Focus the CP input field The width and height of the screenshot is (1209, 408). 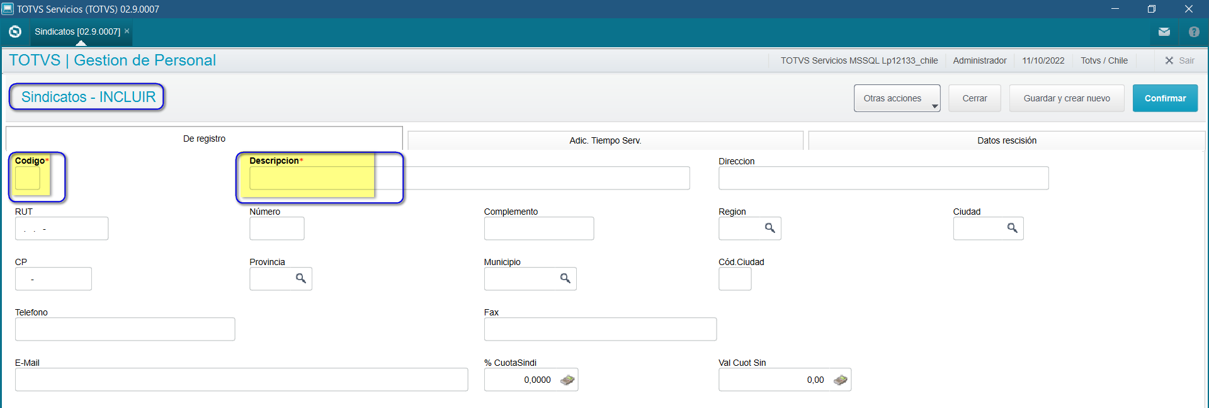pyautogui.click(x=54, y=279)
